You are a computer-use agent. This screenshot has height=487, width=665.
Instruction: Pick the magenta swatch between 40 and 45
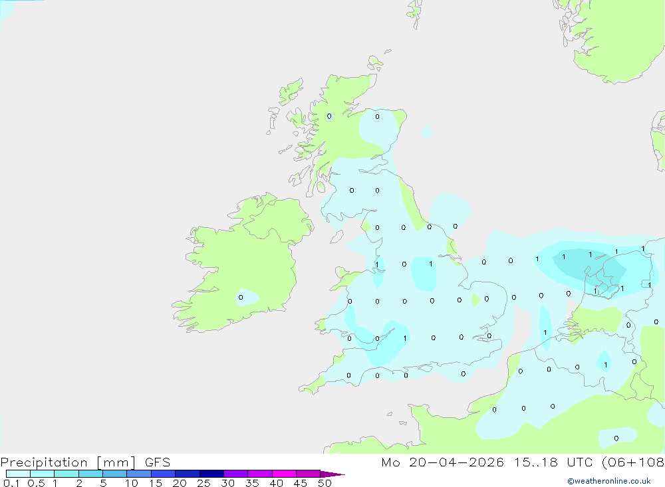pos(284,474)
